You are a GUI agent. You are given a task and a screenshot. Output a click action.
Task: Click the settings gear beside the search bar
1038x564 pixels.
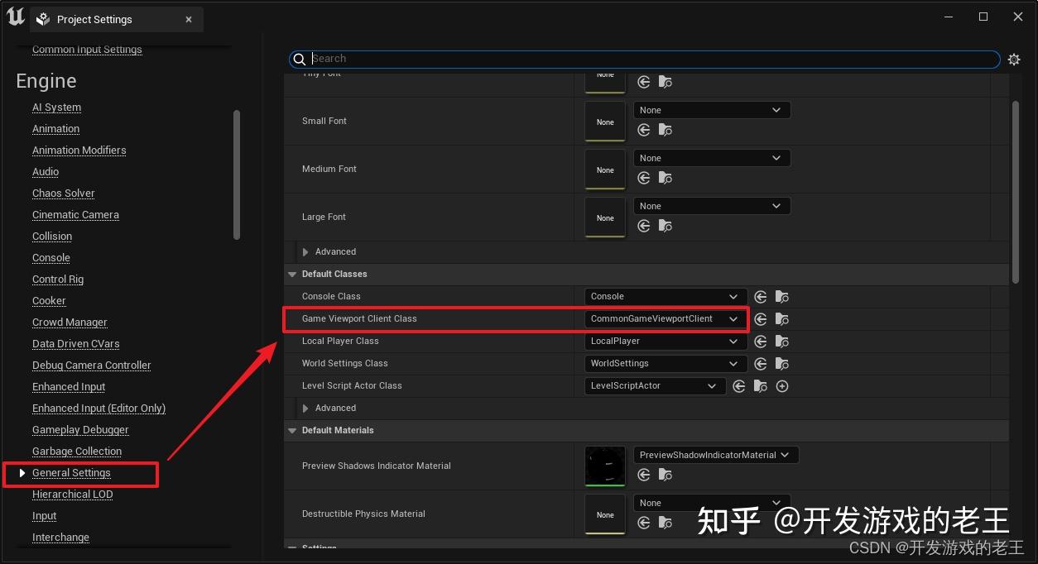coord(1014,59)
